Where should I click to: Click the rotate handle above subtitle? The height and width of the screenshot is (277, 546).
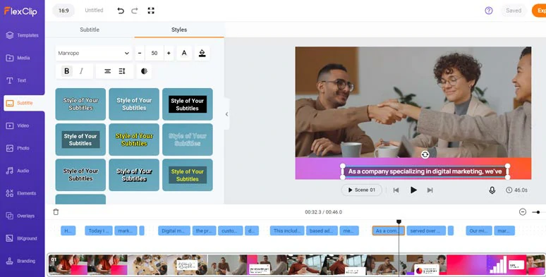click(x=425, y=154)
